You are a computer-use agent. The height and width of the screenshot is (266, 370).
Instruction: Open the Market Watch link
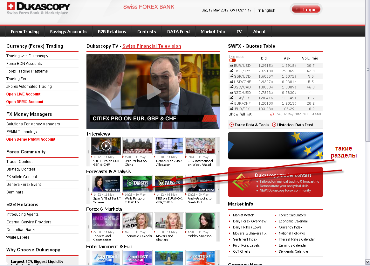click(243, 215)
